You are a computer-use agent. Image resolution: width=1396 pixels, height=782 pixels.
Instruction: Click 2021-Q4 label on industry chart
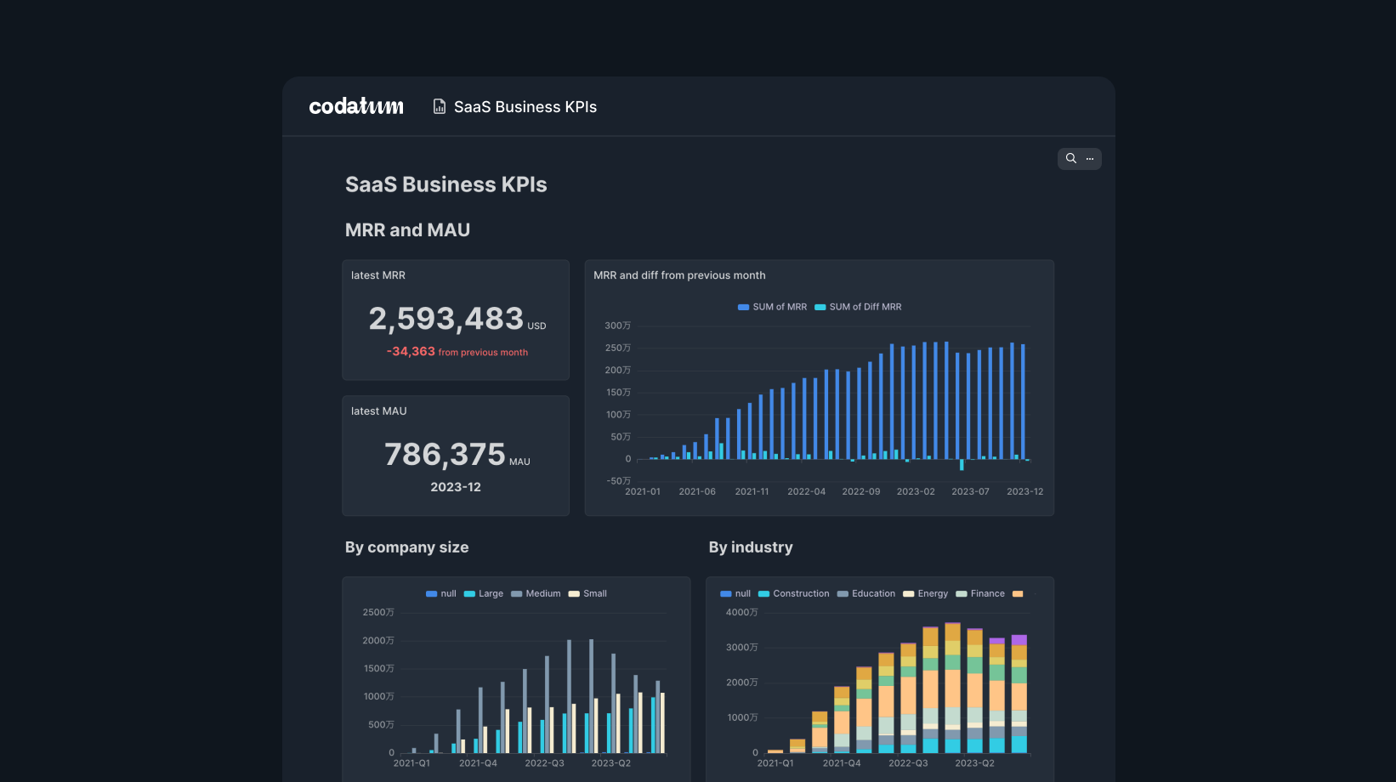pyautogui.click(x=842, y=763)
